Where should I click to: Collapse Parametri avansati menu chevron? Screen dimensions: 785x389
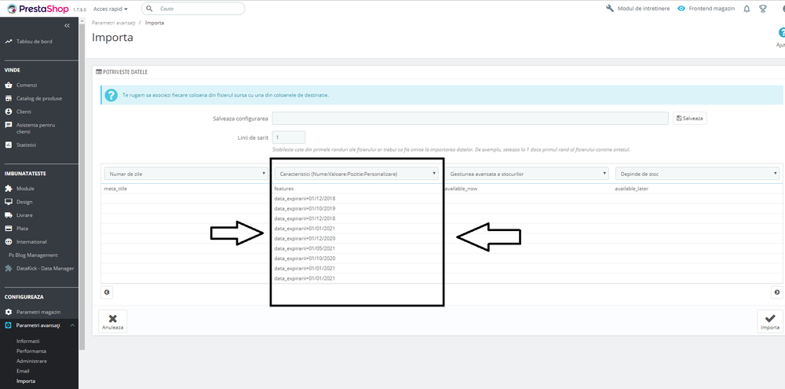pos(72,325)
